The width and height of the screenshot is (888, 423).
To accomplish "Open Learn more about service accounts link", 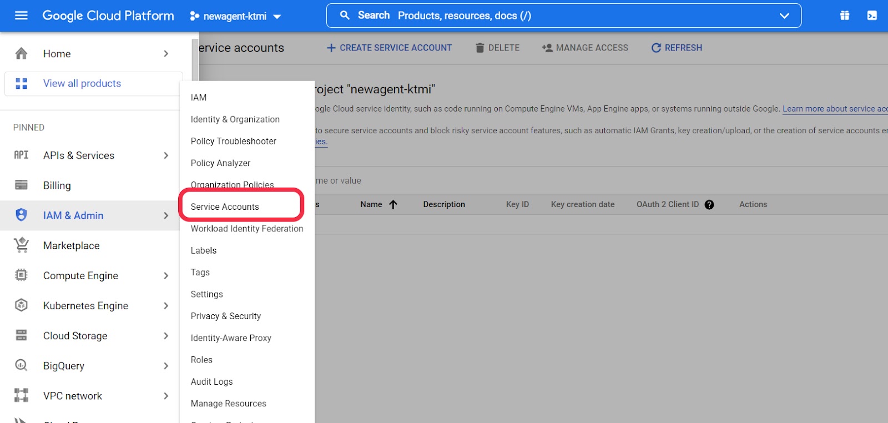I will 835,109.
